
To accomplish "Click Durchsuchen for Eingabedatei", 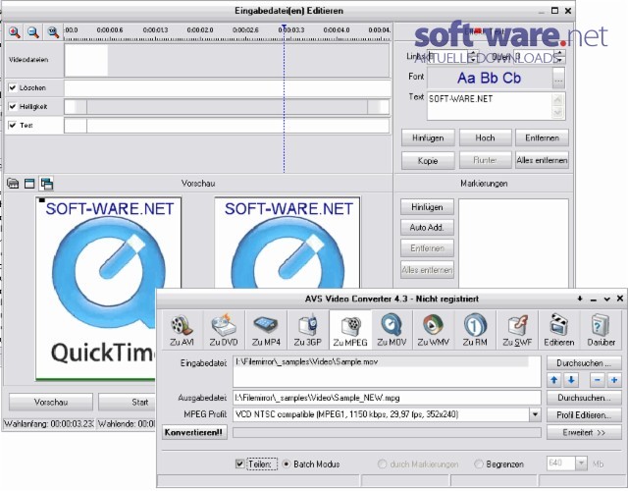I will click(584, 363).
